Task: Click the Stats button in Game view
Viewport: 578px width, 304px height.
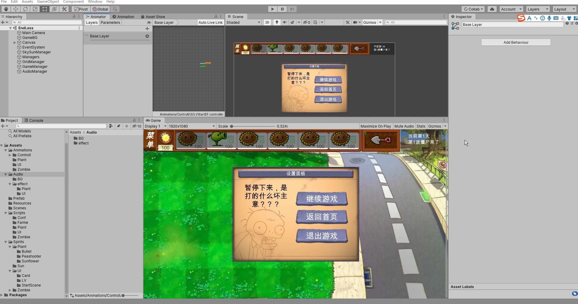Action: click(x=421, y=126)
